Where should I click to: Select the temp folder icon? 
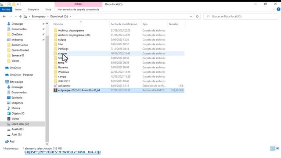pyautogui.click(x=56, y=63)
